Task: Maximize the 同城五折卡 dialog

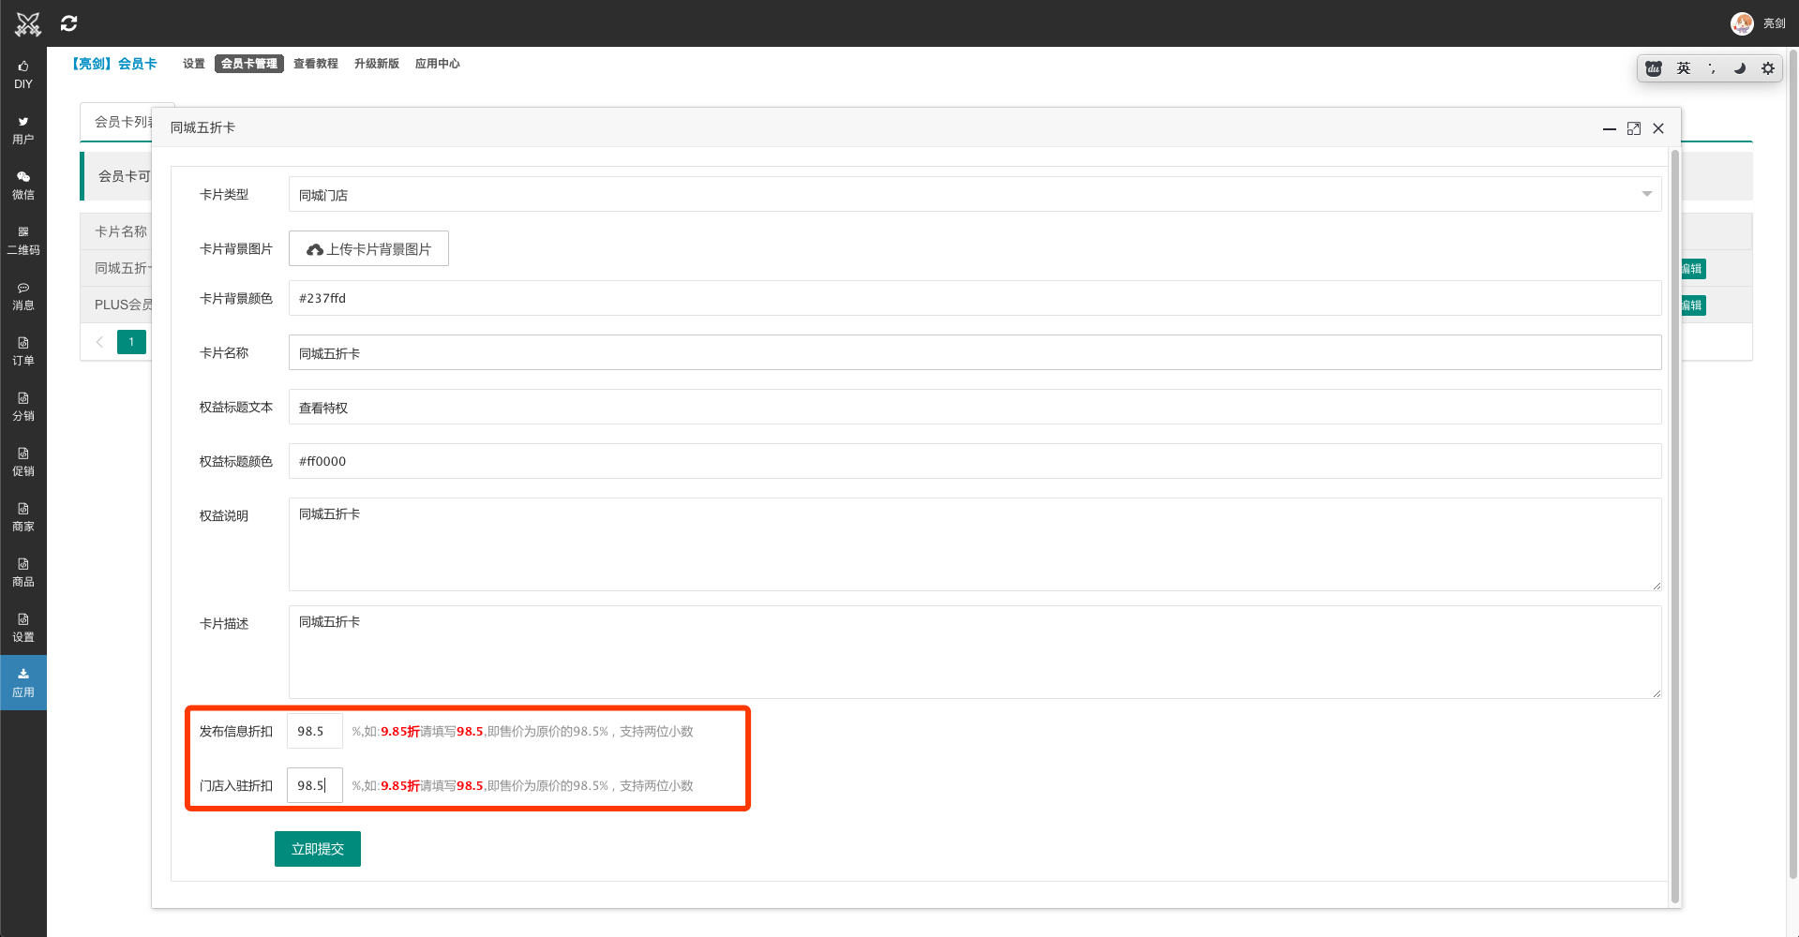Action: [1634, 128]
